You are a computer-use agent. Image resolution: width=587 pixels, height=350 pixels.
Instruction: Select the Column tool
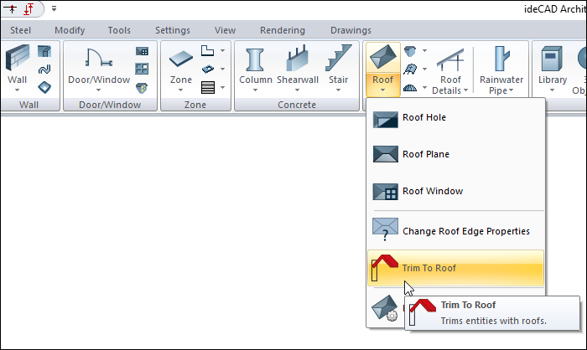pyautogui.click(x=255, y=59)
